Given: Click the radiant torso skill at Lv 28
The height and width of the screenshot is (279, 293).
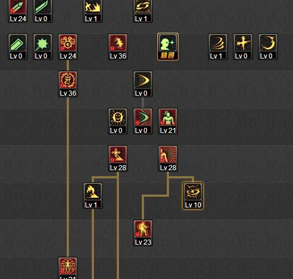Looking at the screenshot, I should (168, 158).
